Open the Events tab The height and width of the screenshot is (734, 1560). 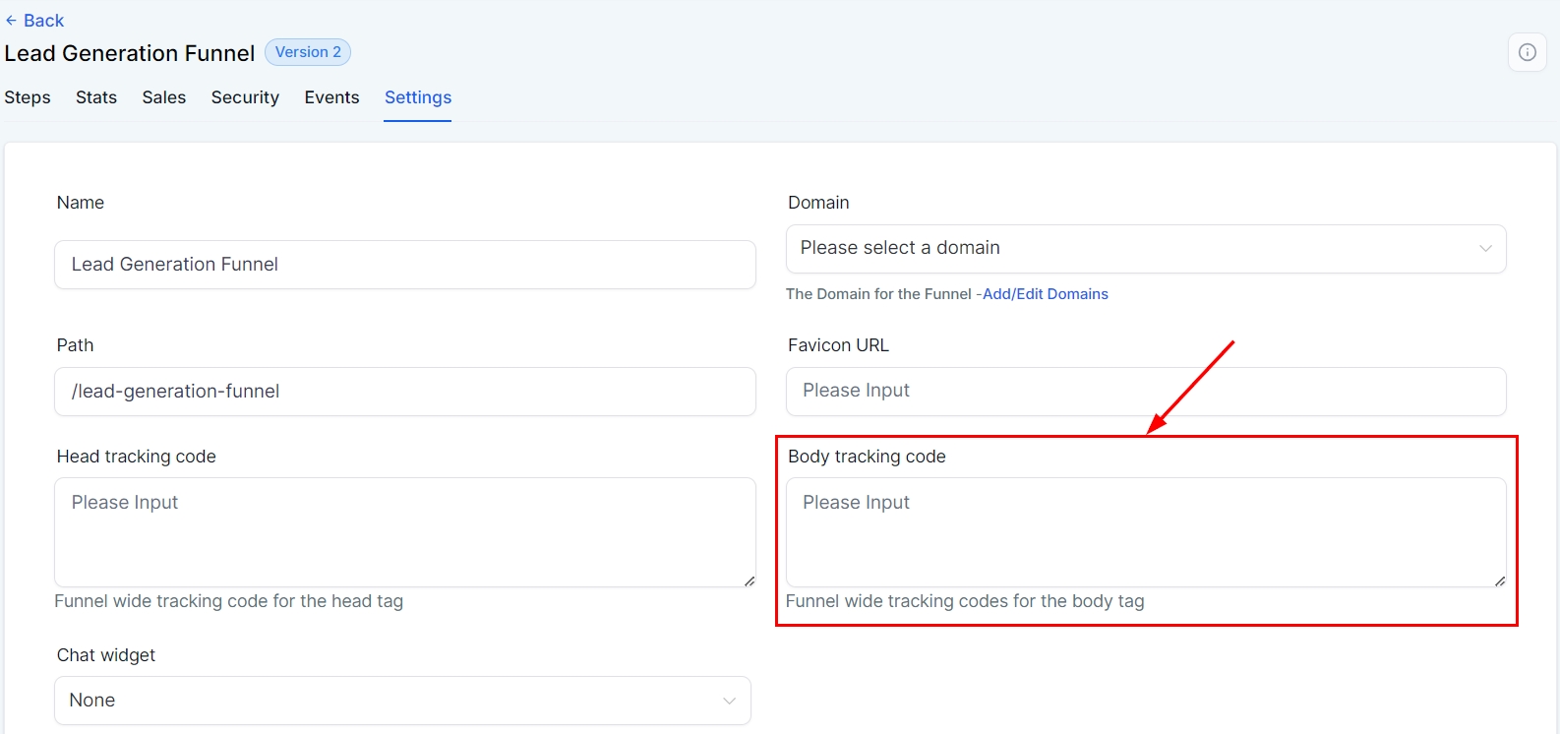[331, 97]
